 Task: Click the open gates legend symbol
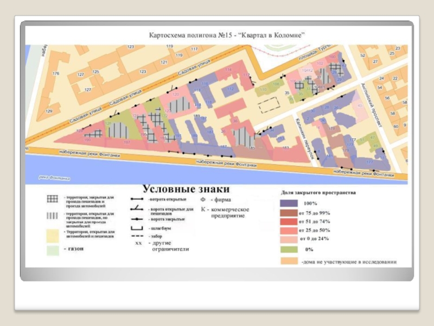coord(137,199)
